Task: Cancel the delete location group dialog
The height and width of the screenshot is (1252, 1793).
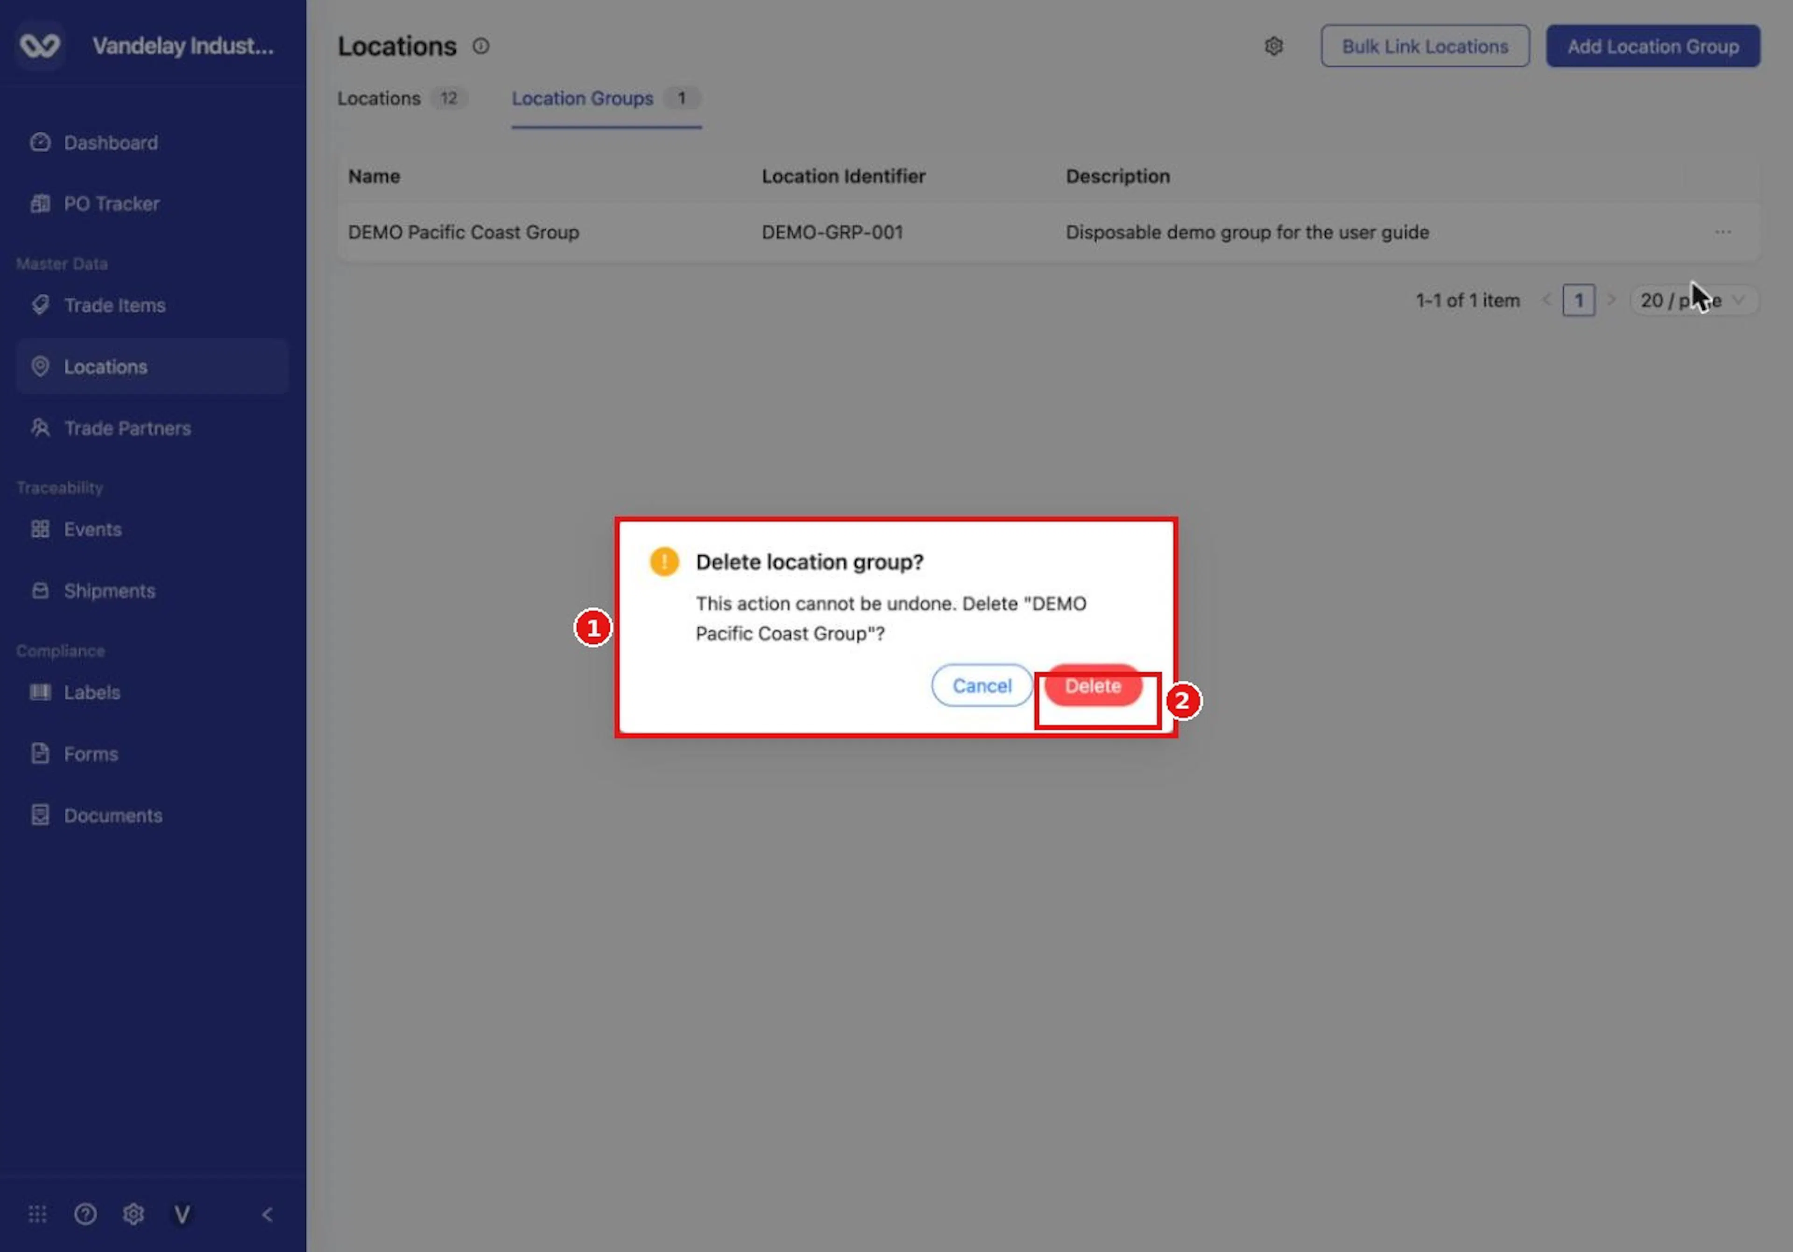Action: point(981,685)
